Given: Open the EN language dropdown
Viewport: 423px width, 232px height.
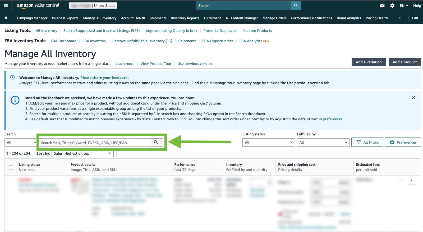Looking at the screenshot, I should pyautogui.click(x=404, y=6).
